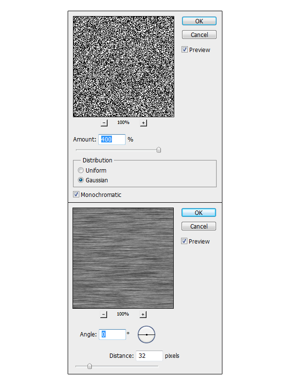Select the Gaussian distribution option
292x388 pixels.
click(80, 180)
